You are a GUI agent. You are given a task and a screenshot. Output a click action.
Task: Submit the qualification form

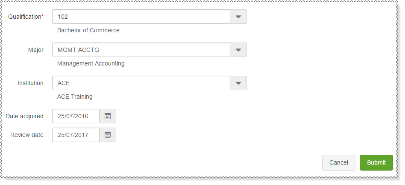(376, 162)
